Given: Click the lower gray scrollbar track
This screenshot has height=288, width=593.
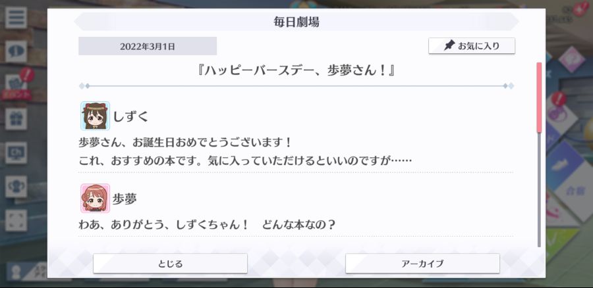Looking at the screenshot, I should (539, 190).
